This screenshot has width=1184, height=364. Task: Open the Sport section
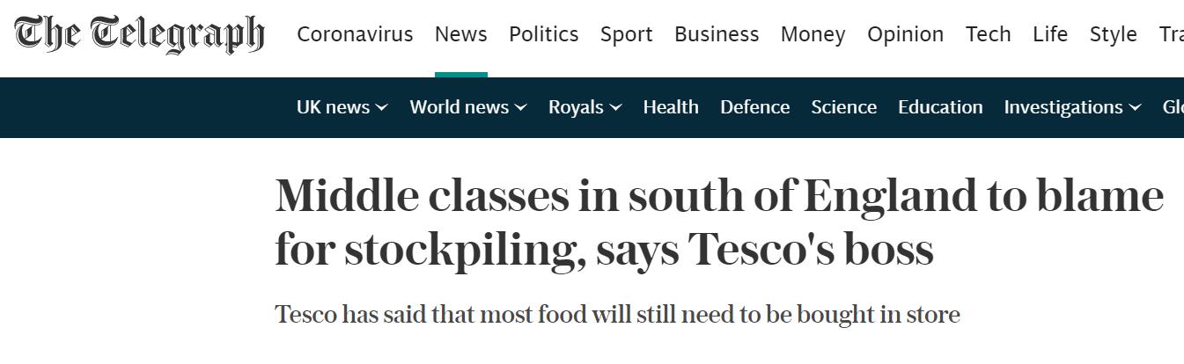pyautogui.click(x=626, y=34)
